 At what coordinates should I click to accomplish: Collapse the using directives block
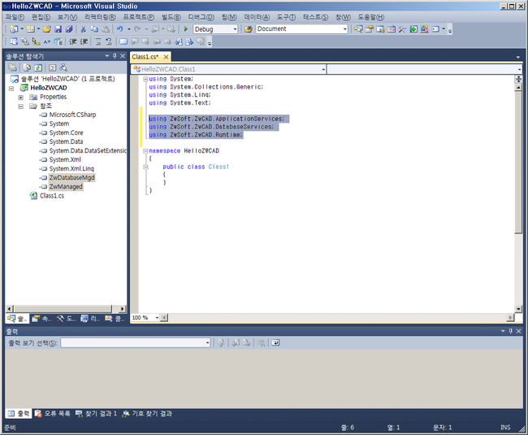coord(145,79)
